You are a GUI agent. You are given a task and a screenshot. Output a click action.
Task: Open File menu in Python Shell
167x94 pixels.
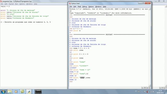(71, 7)
